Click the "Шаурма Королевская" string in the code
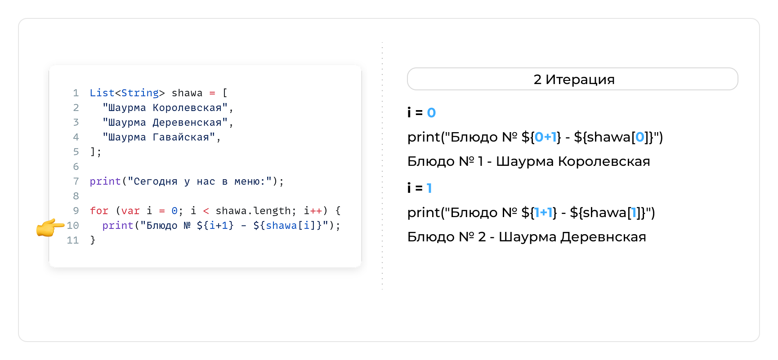Viewport: 778px width, 360px height. (x=165, y=108)
